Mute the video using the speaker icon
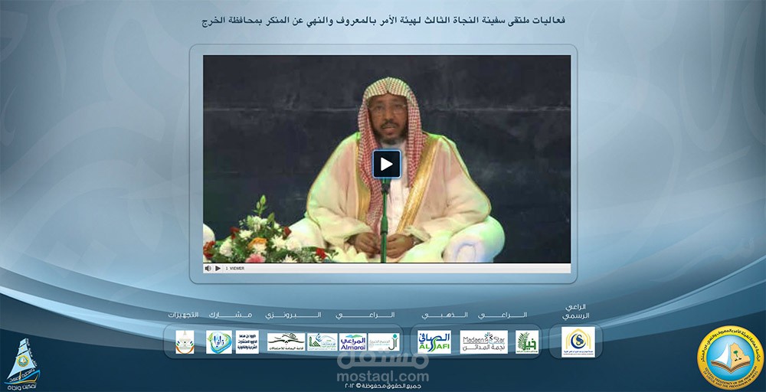This screenshot has width=766, height=392. [208, 268]
